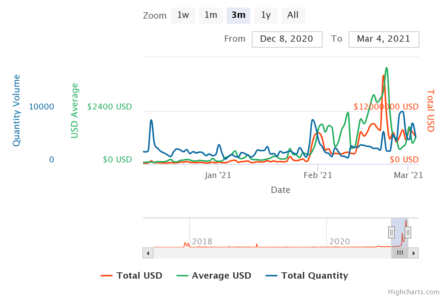
Task: Toggle the Total Quantity series in legend
Action: pos(307,276)
